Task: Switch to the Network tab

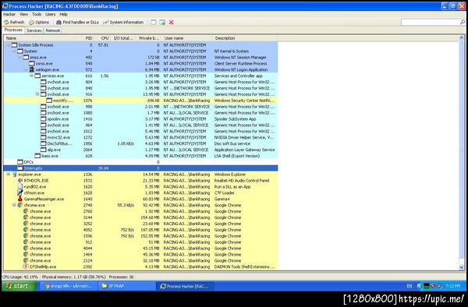Action: (x=53, y=30)
